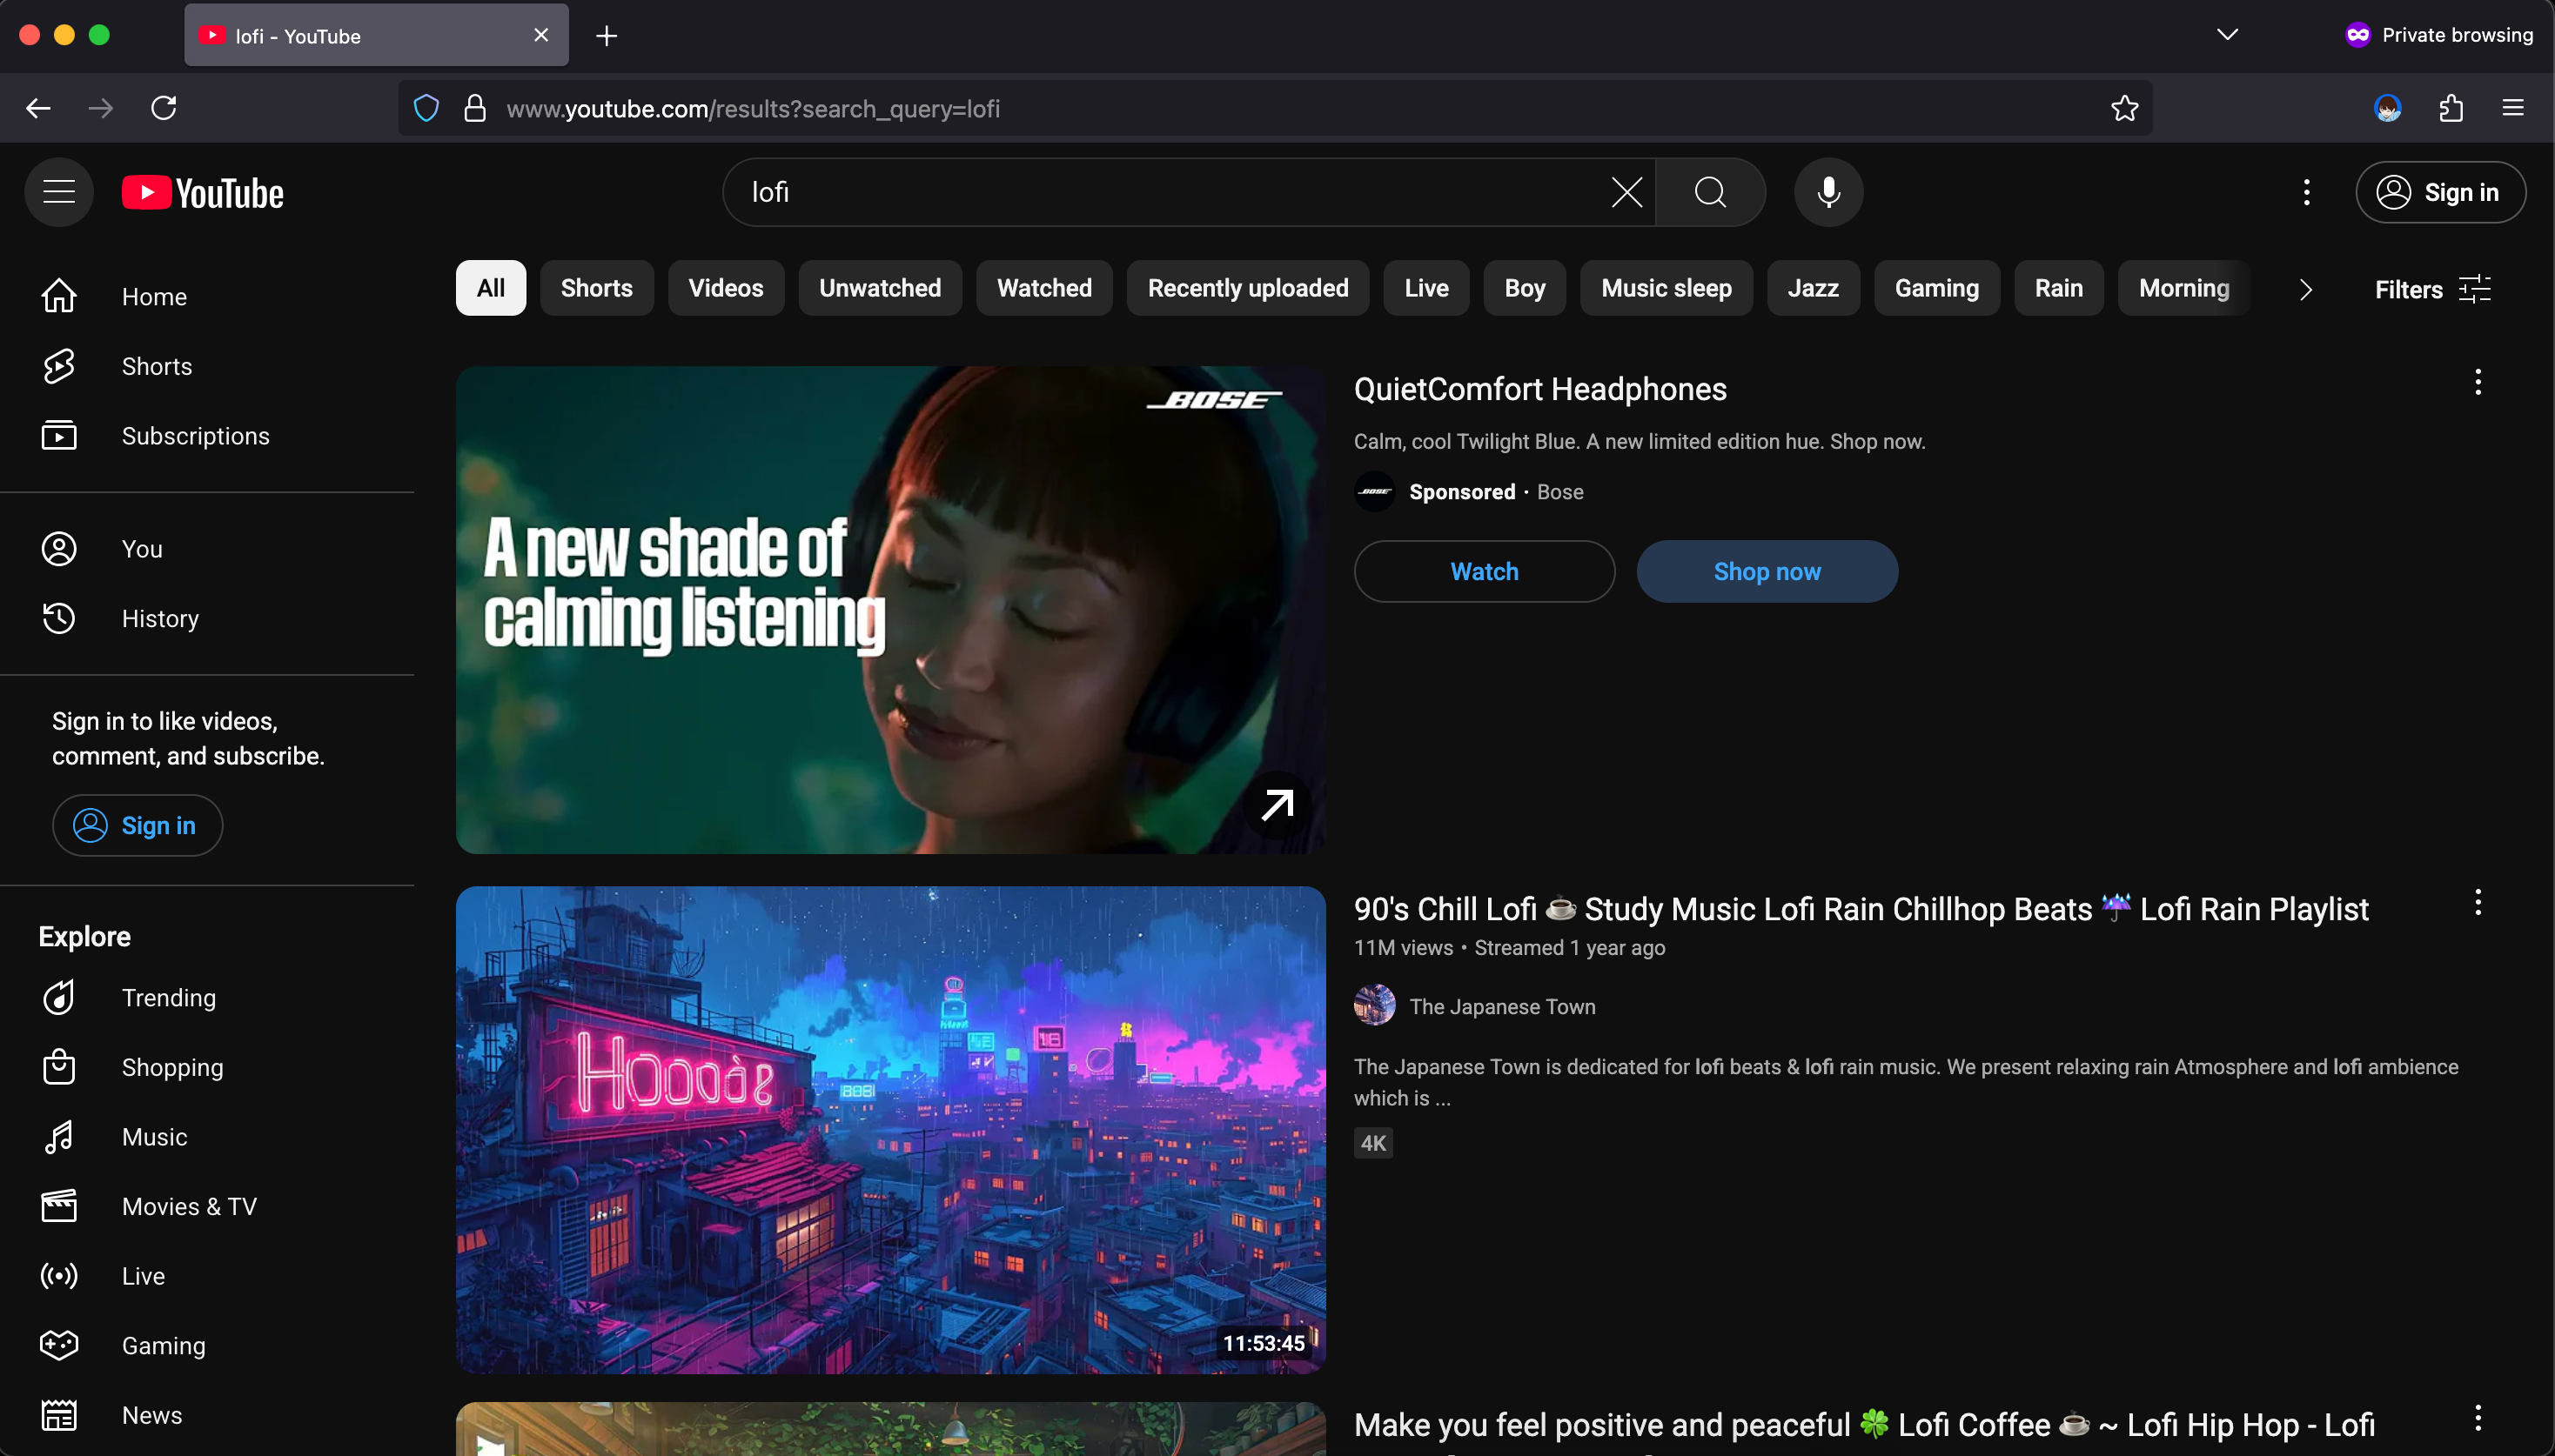Click the search magnifier button
The image size is (2555, 1456).
pyautogui.click(x=1710, y=192)
